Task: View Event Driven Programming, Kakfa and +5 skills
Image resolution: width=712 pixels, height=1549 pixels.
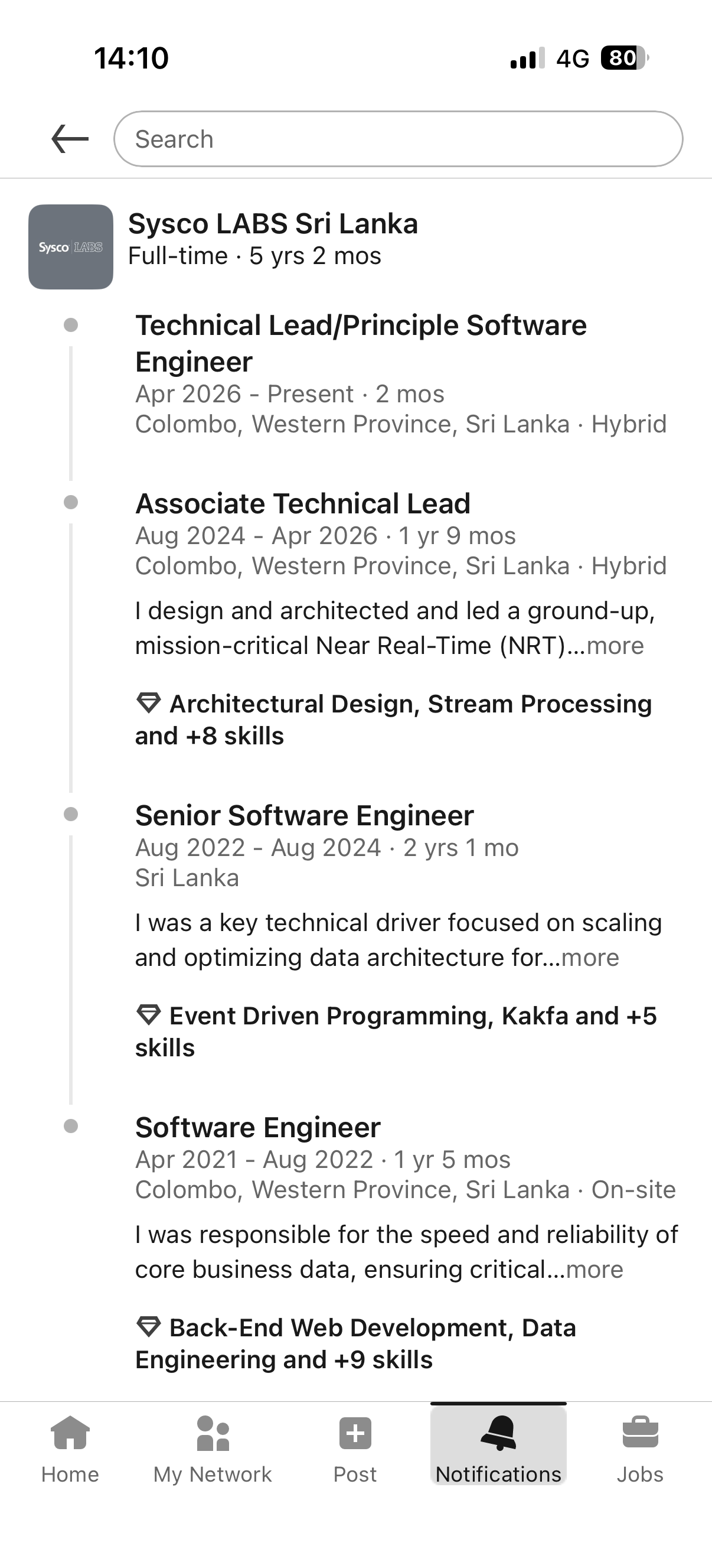Action: click(396, 1032)
